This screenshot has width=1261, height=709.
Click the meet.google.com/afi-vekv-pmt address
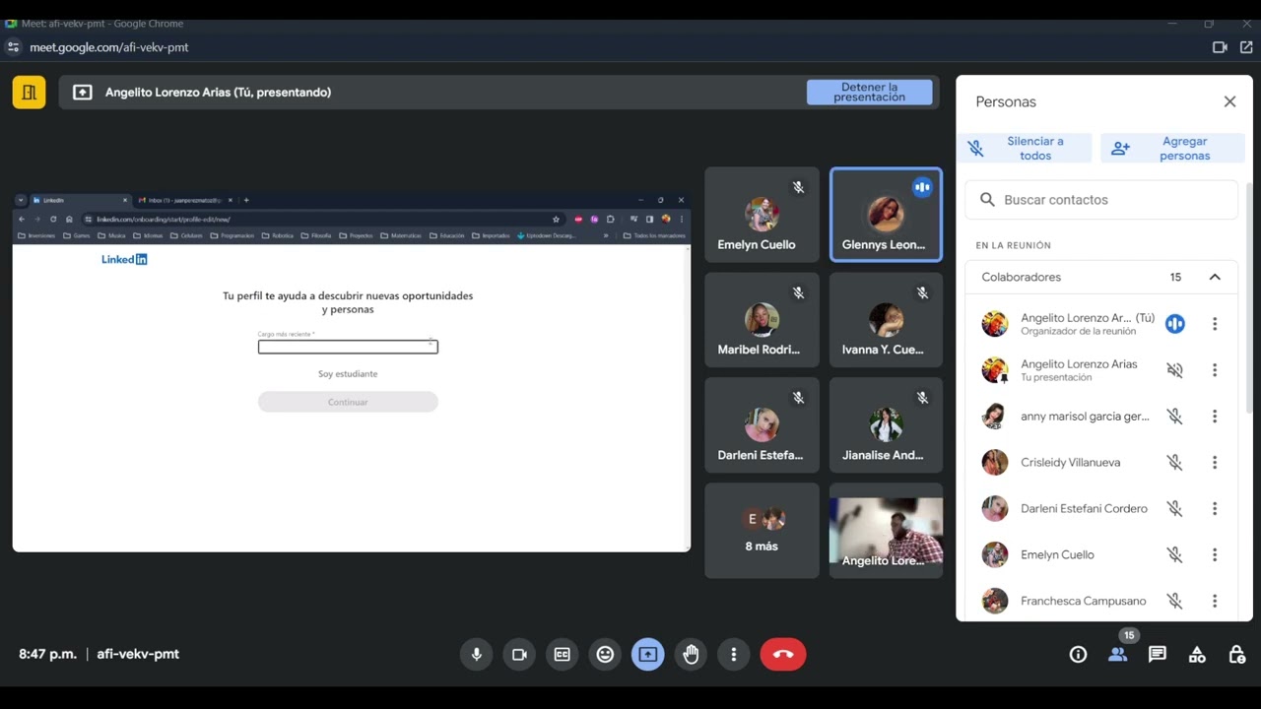[x=109, y=47]
